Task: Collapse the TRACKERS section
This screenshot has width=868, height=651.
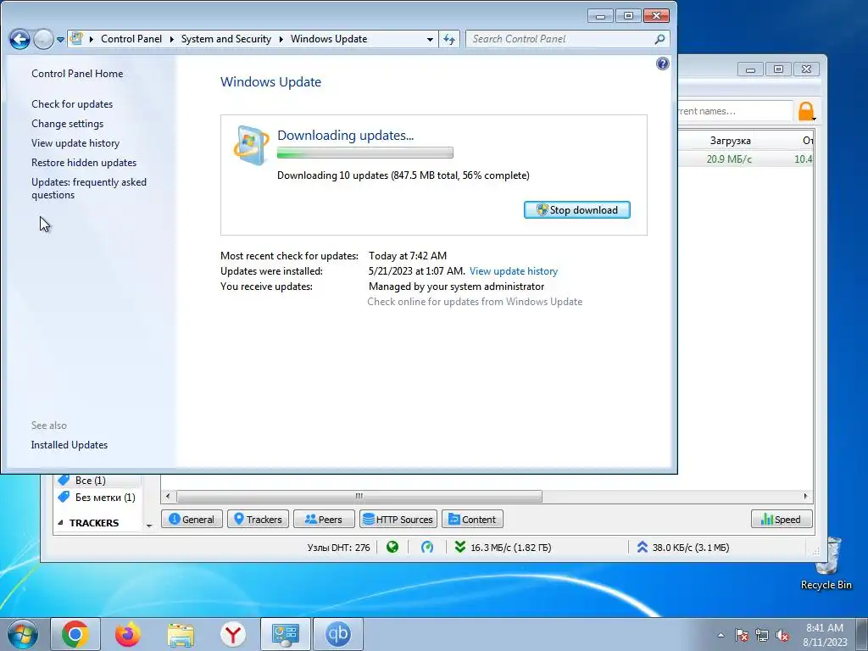Action: pos(60,522)
